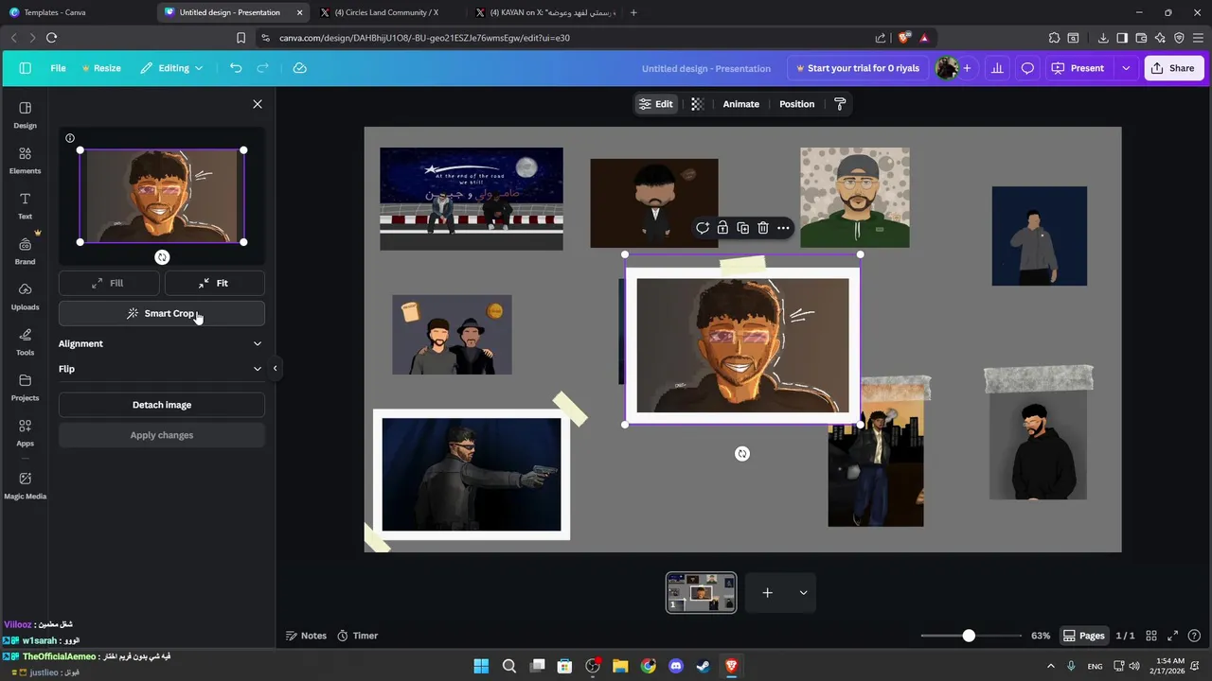The height and width of the screenshot is (681, 1212).
Task: Open the Notes panel
Action: (306, 636)
